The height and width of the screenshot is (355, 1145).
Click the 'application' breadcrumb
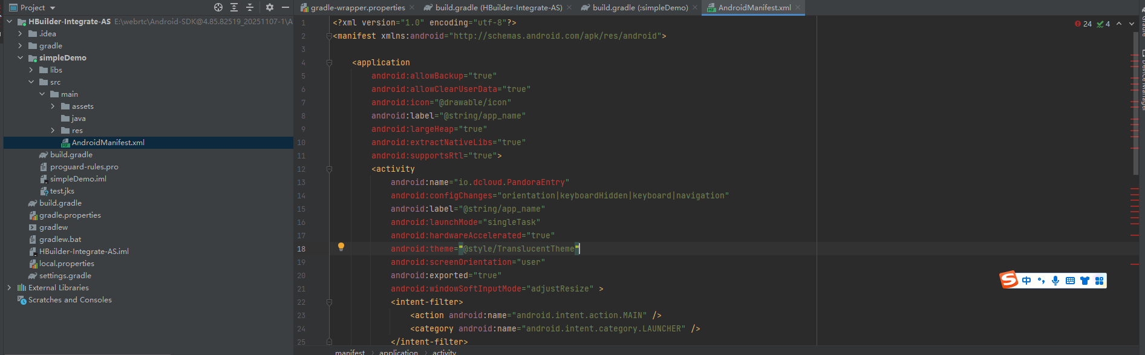[398, 352]
